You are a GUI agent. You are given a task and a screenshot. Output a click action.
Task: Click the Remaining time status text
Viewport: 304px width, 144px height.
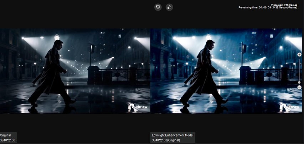[268, 7]
